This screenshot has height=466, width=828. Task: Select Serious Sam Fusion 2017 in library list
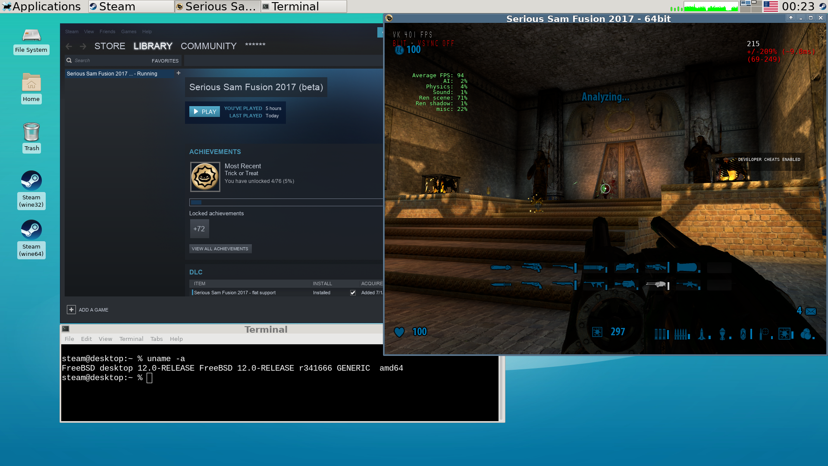click(x=112, y=74)
